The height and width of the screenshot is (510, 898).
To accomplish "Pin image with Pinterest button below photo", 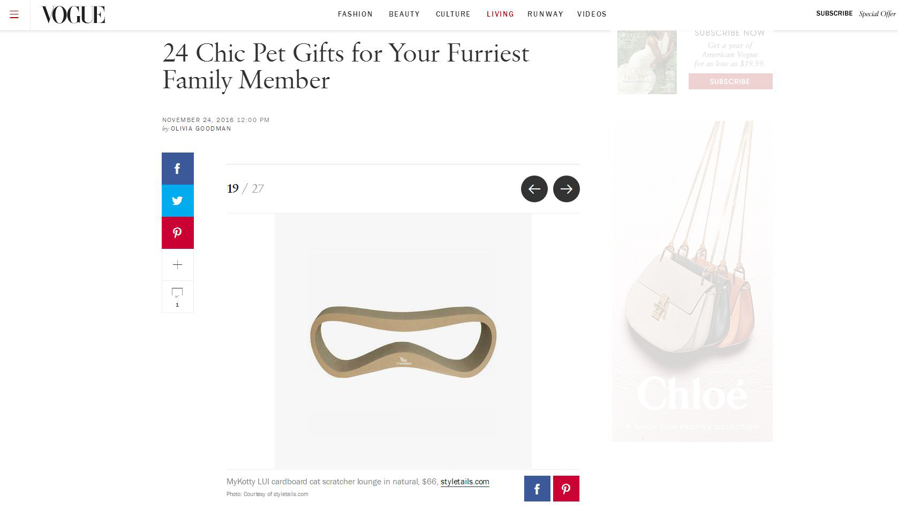I will (x=566, y=489).
